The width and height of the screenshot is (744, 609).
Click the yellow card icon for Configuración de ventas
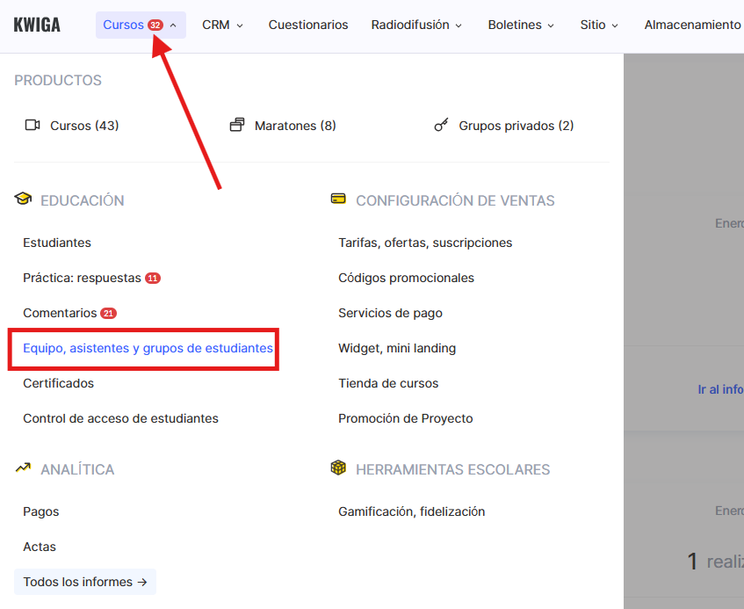[338, 199]
